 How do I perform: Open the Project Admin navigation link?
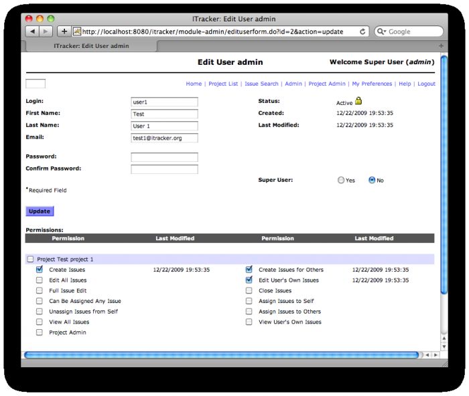(327, 84)
